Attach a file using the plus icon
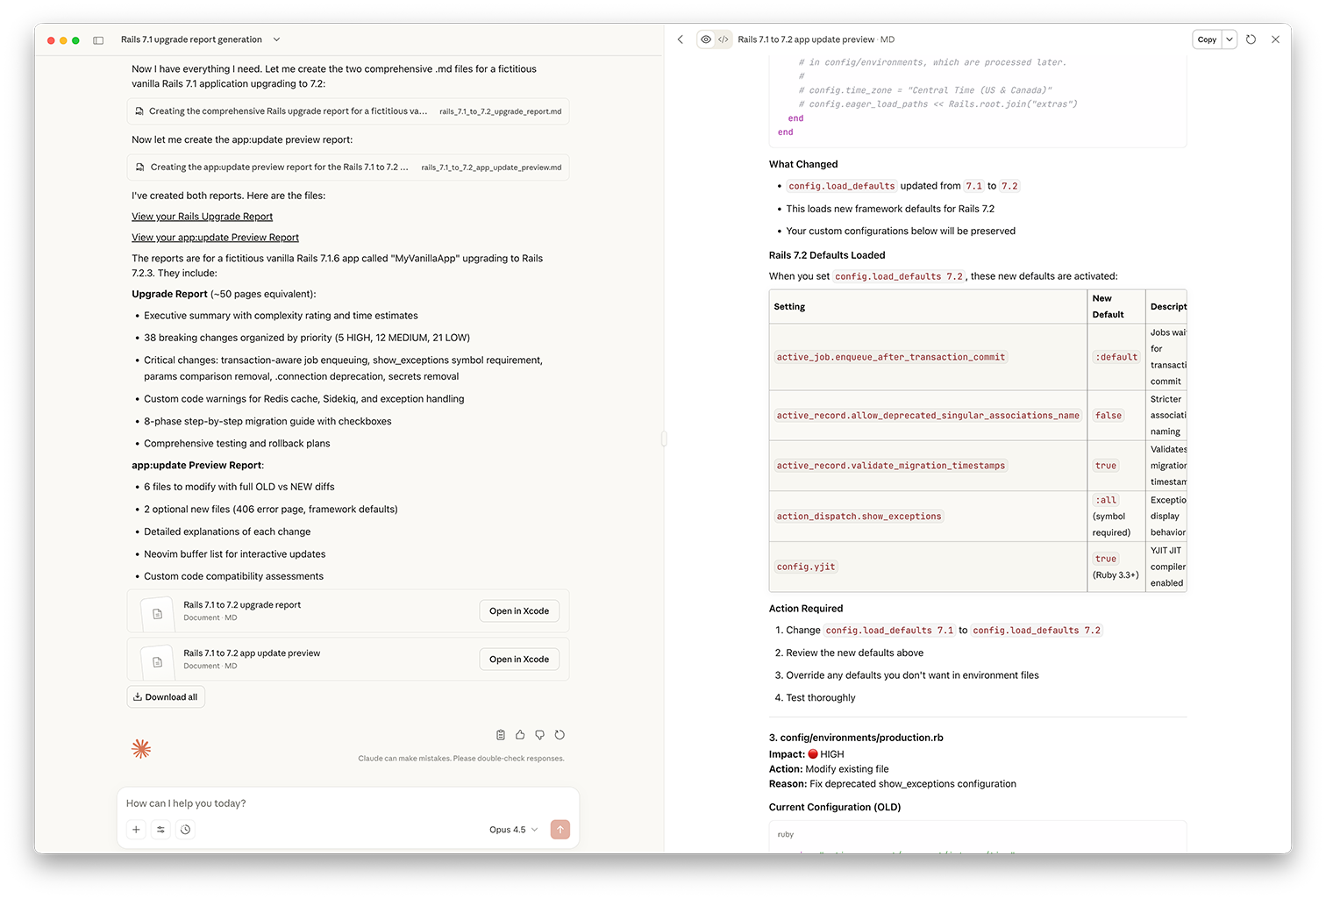The width and height of the screenshot is (1326, 899). coord(135,829)
